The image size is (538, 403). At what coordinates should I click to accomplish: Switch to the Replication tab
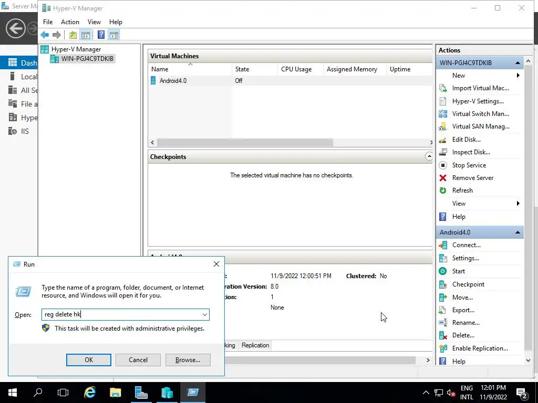(255, 345)
